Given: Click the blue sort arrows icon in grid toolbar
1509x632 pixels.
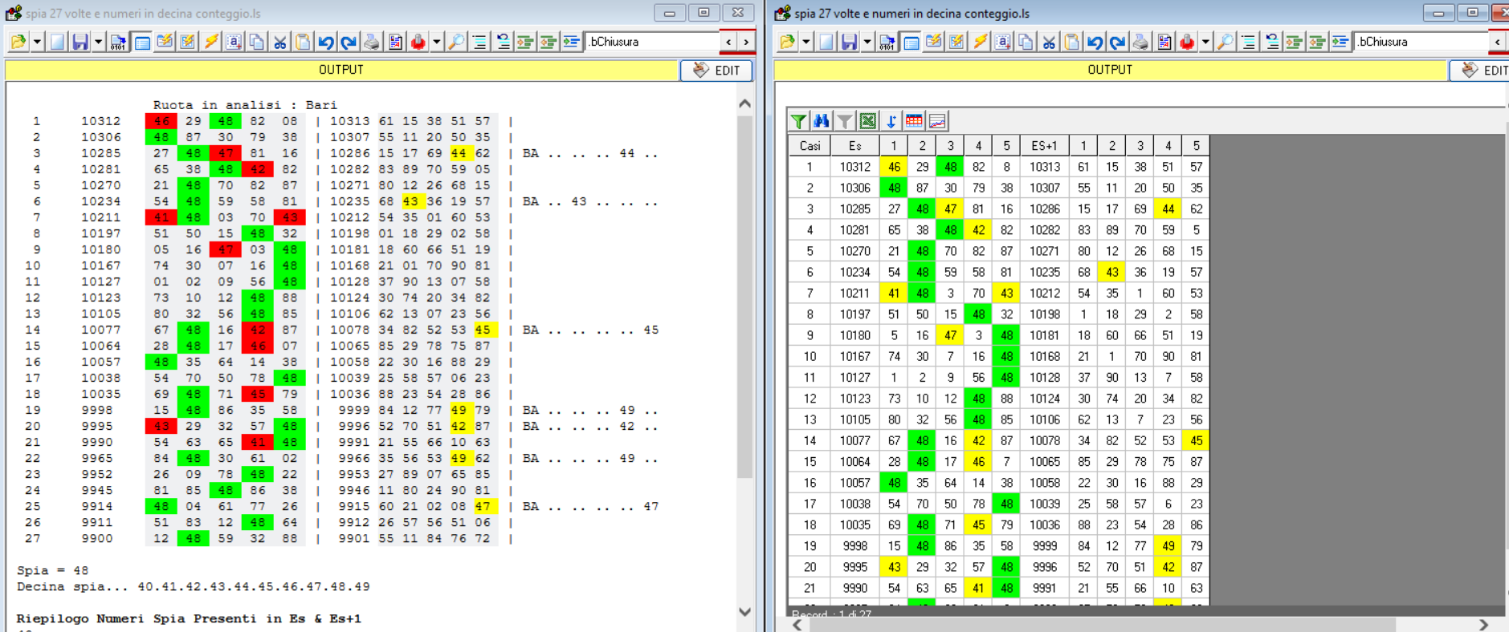Looking at the screenshot, I should pyautogui.click(x=891, y=121).
